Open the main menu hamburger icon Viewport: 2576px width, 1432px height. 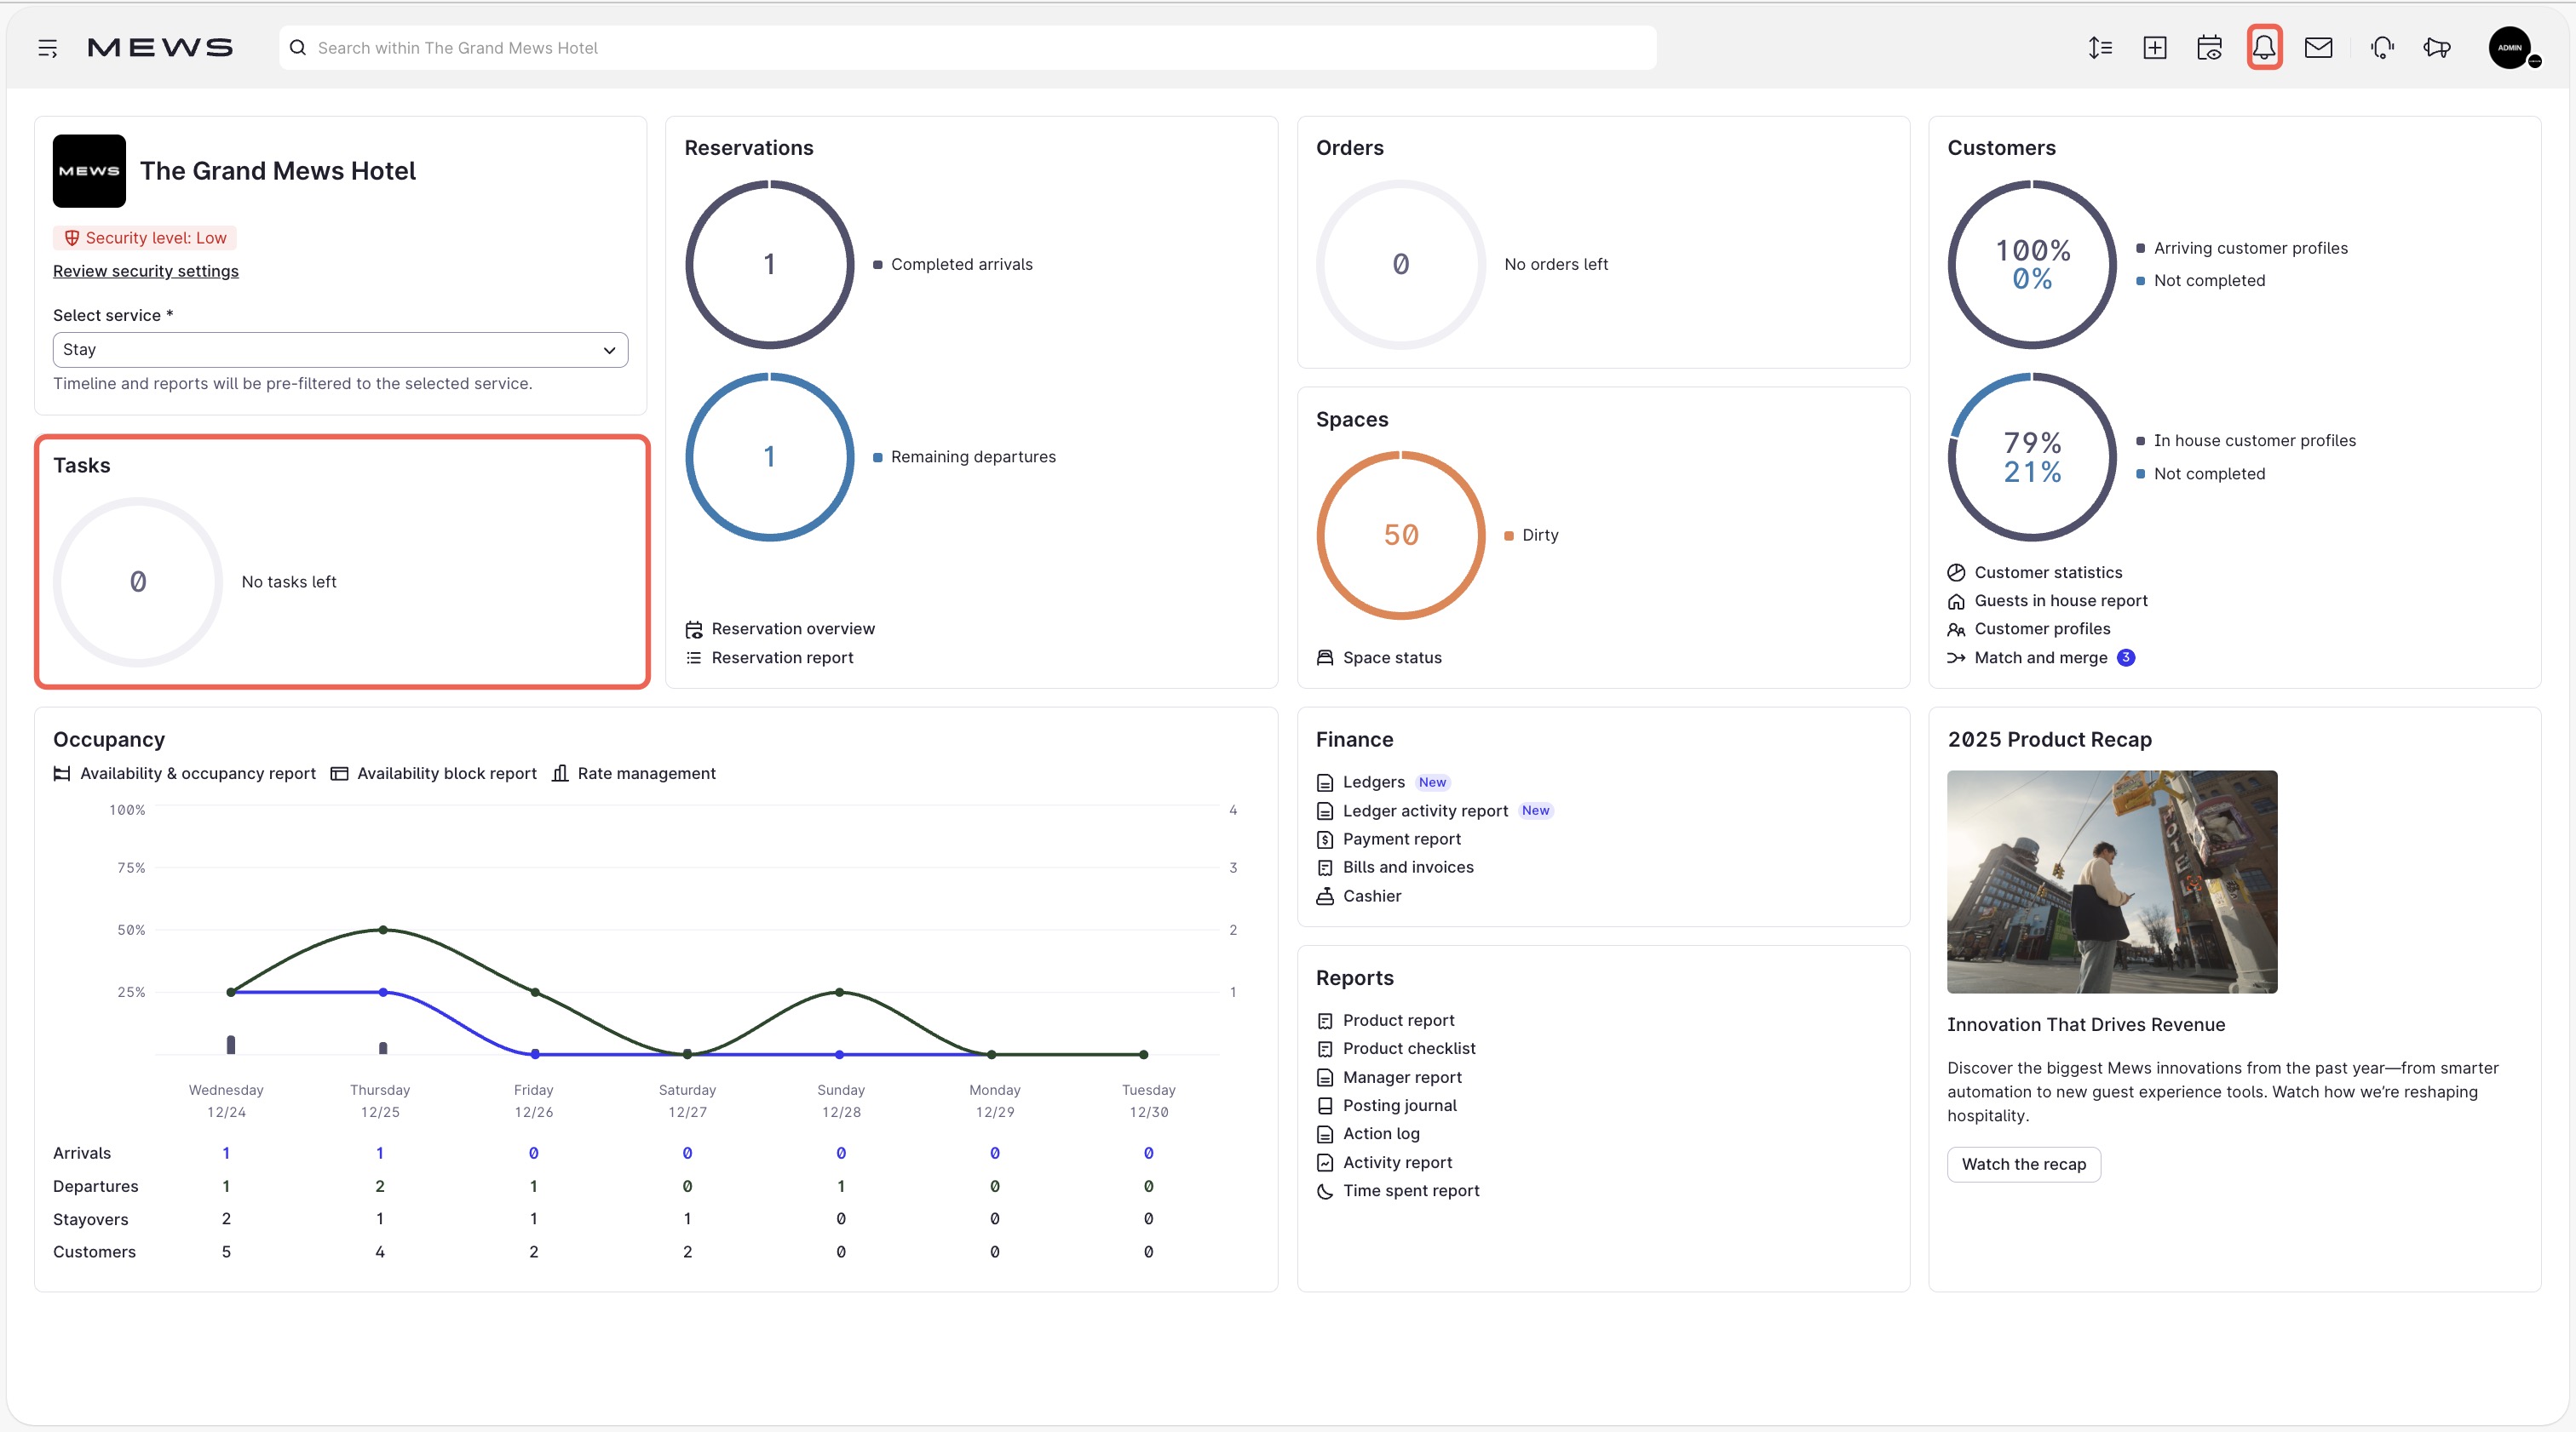click(x=47, y=48)
